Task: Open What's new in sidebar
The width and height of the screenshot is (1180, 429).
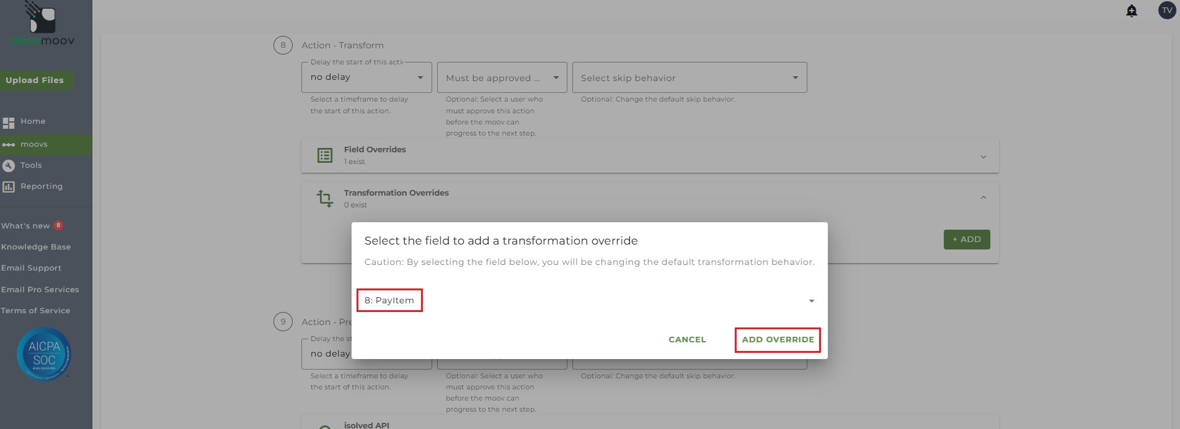Action: [26, 226]
